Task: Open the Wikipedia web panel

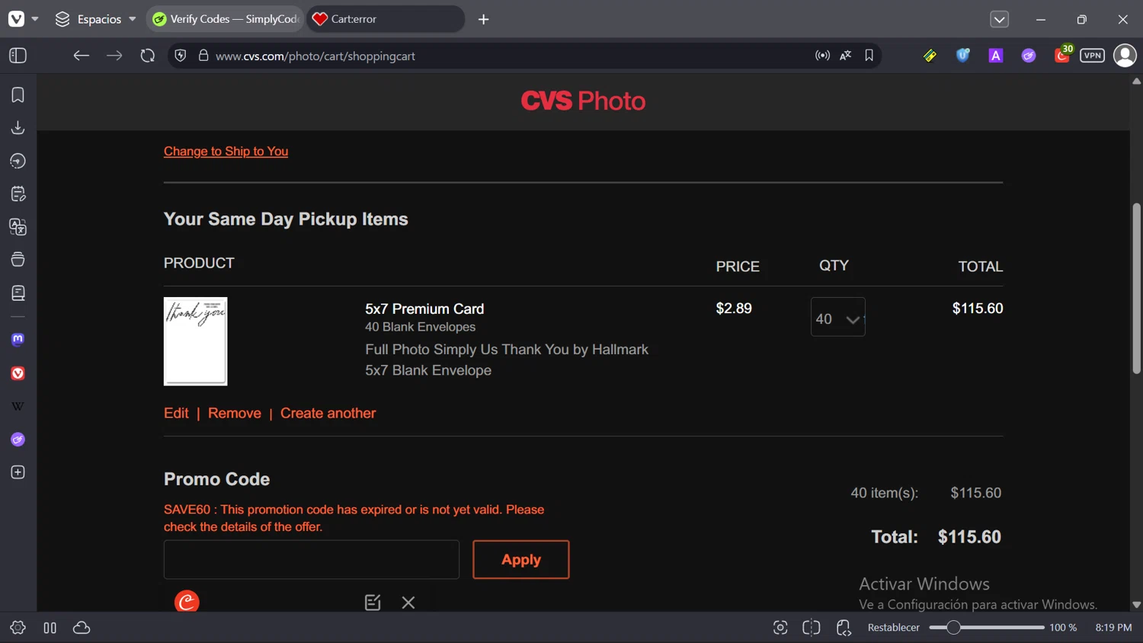Action: [x=18, y=406]
